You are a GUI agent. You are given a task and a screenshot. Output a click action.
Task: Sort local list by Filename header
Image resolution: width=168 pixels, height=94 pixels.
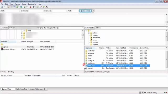click(8, 42)
